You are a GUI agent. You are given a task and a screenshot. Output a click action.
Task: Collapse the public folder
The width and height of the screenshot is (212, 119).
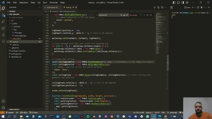pos(15,23)
